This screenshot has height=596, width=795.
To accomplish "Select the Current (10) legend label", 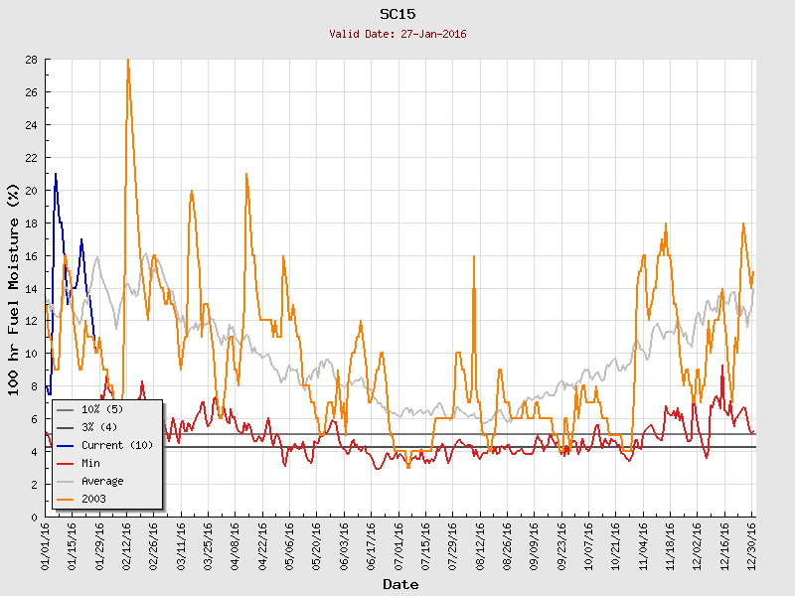I will pyautogui.click(x=117, y=445).
